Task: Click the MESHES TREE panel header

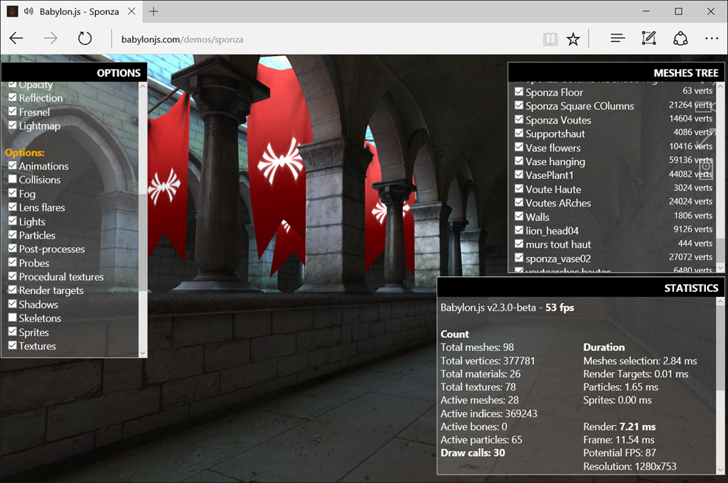Action: 616,72
